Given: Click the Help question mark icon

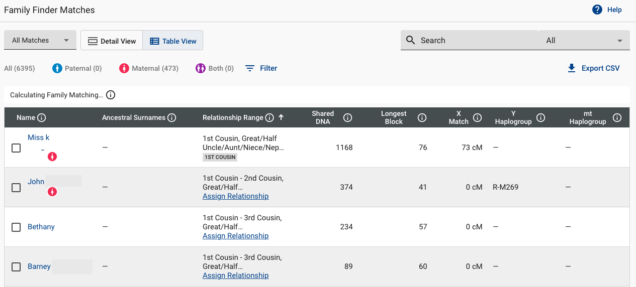Looking at the screenshot, I should (597, 10).
